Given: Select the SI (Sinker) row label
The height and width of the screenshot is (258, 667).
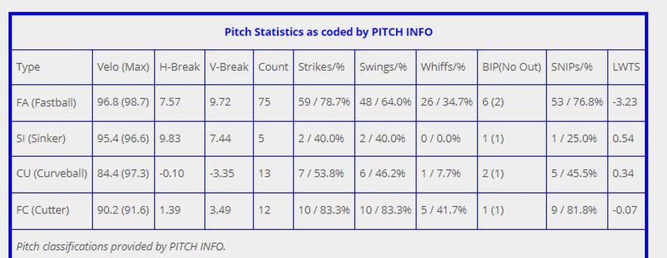Looking at the screenshot, I should click(41, 139).
